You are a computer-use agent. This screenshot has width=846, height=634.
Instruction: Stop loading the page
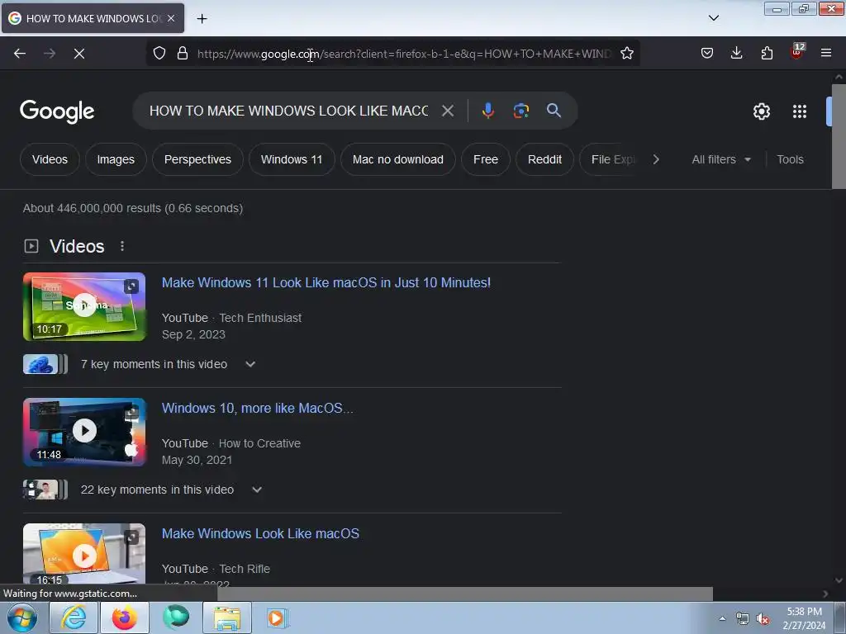click(79, 54)
